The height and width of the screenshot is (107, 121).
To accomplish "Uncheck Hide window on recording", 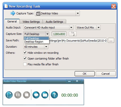I will (x=25, y=53).
